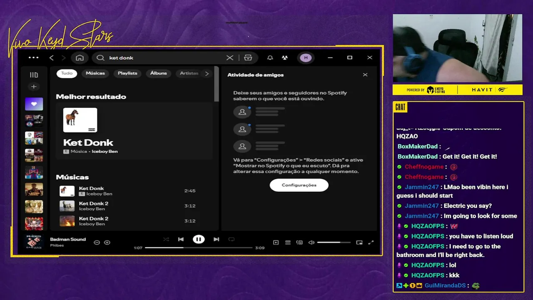Click the webcam feed overlay
This screenshot has width=533, height=300.
tap(457, 48)
